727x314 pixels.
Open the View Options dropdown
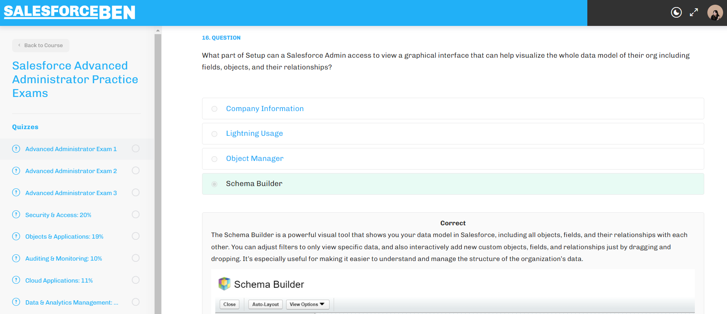click(307, 304)
